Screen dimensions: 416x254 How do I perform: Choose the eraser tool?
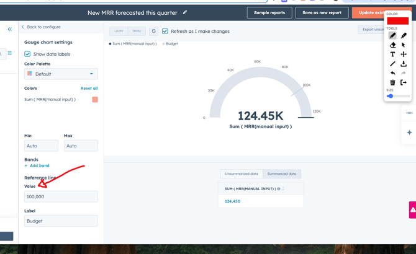pyautogui.click(x=392, y=45)
